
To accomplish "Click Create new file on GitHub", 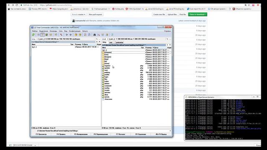I will pos(159,15).
